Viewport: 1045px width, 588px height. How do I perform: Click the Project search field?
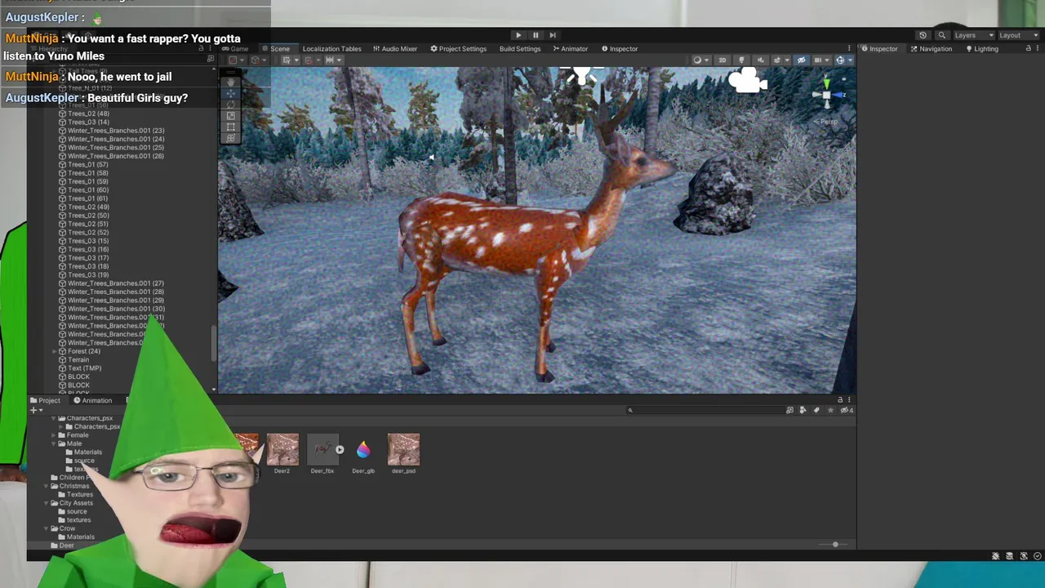(x=705, y=410)
